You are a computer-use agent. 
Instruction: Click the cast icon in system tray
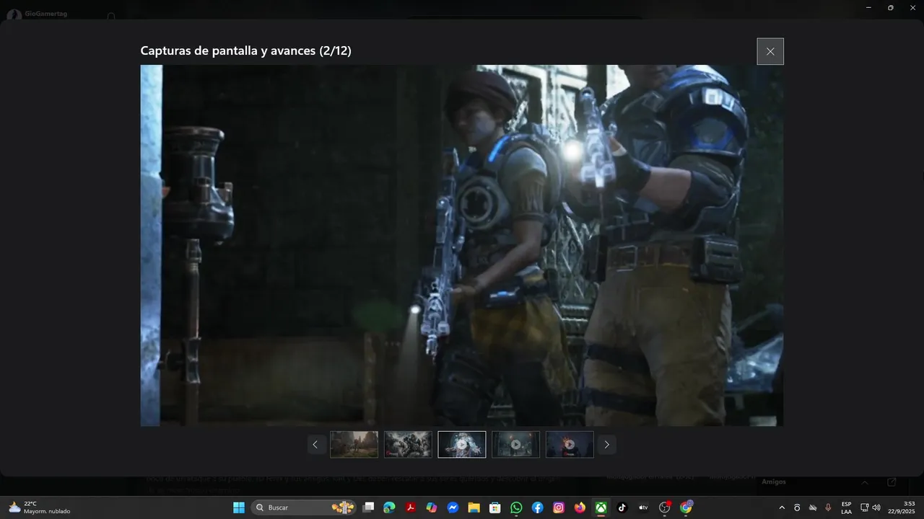[x=797, y=507]
